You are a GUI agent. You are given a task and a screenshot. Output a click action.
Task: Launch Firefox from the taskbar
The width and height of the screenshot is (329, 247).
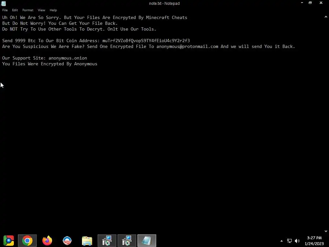[x=47, y=241]
